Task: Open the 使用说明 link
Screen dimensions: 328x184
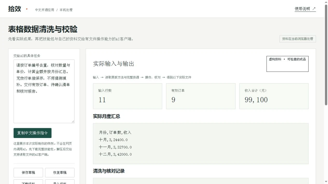Action: click(x=305, y=9)
